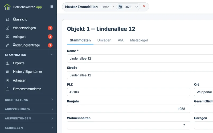Click the Wiedervorlagen calendar icon
Viewport: 213px width, 133px height.
click(x=8, y=28)
